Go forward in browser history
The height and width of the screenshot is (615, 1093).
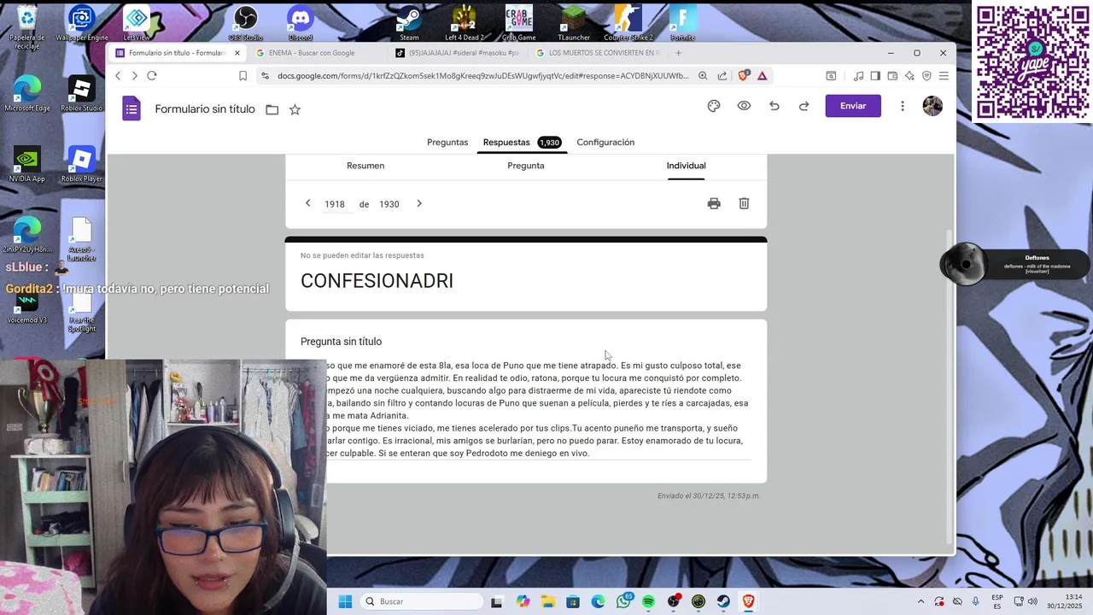(134, 75)
